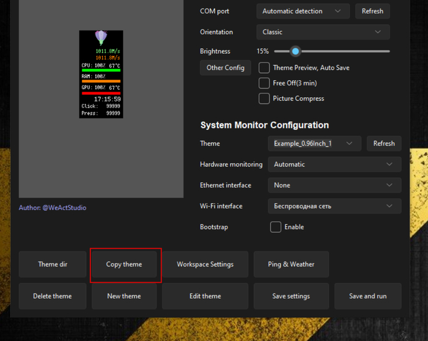Viewport: 428px width, 341px height.
Task: Open the Hardware monitoring dropdown
Action: [x=334, y=164]
